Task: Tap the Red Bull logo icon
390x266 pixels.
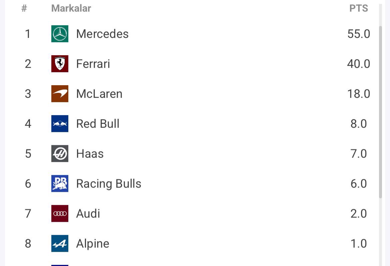Action: (60, 124)
